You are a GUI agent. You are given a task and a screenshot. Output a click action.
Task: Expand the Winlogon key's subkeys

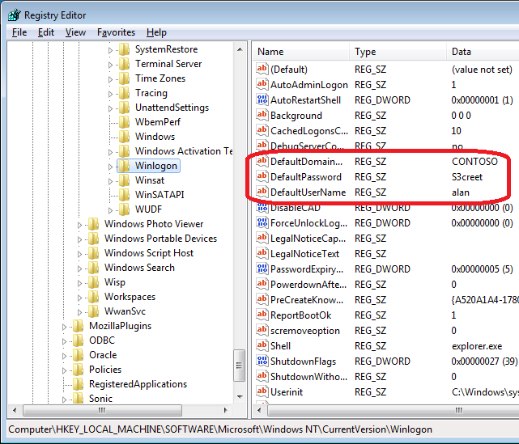pyautogui.click(x=110, y=166)
